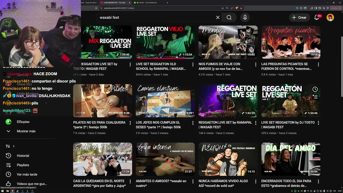Open options for NUNCA HABÍAMOS VIVIDO ALGO ASÍ
The image size is (343, 193).
click(x=256, y=181)
